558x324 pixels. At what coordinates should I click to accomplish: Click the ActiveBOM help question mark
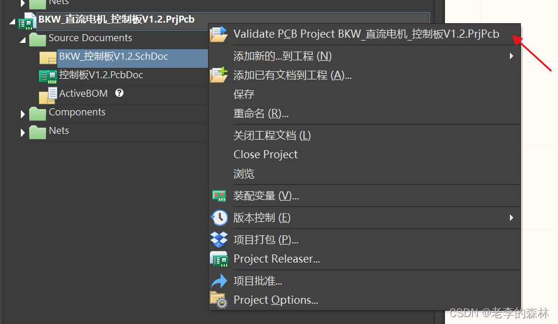119,93
